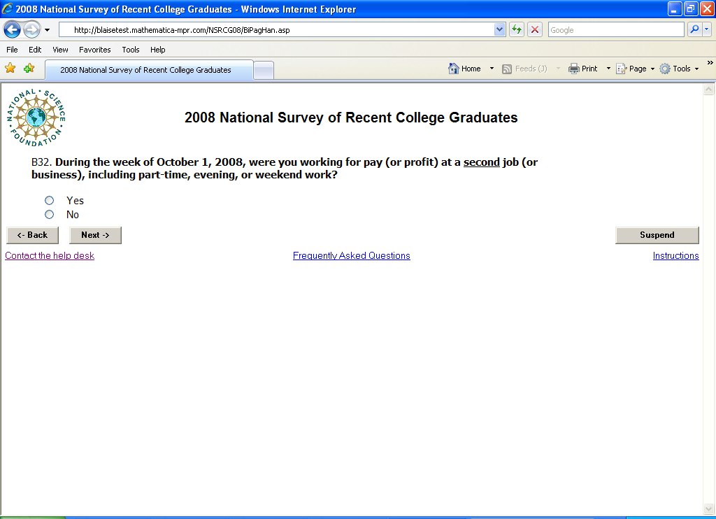This screenshot has height=519, width=716.
Task: Show more toolbar items chevron
Action: tap(710, 62)
